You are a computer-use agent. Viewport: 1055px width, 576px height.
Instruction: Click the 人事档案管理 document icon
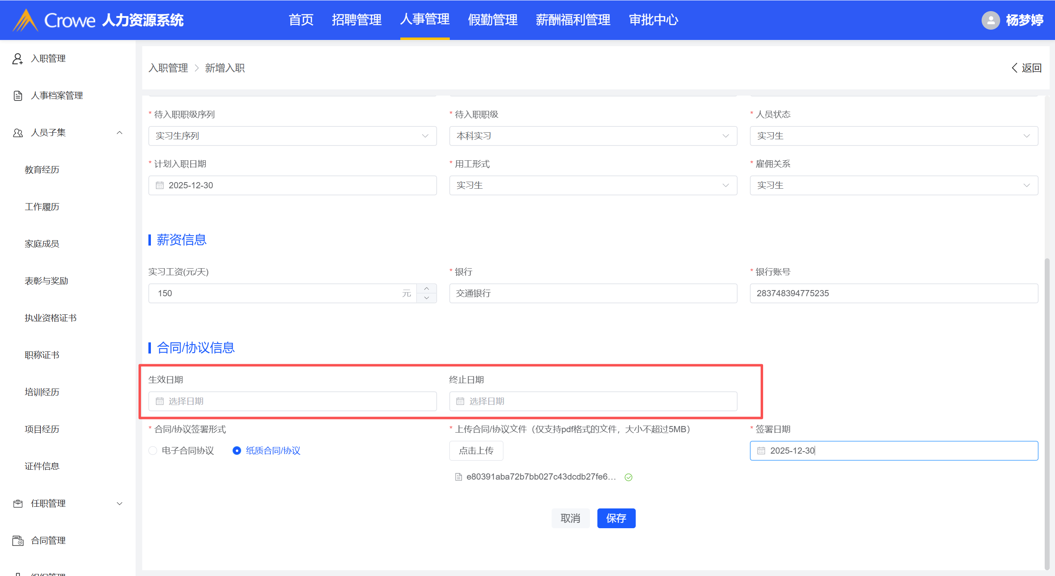(17, 96)
